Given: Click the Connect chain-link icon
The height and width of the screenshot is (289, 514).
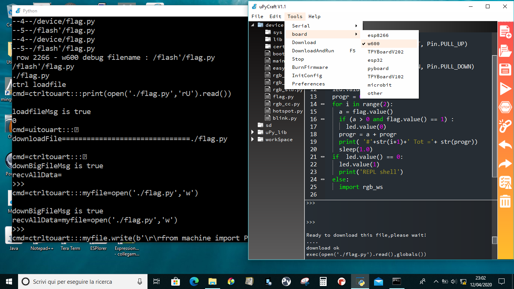Looking at the screenshot, I should pyautogui.click(x=505, y=126).
